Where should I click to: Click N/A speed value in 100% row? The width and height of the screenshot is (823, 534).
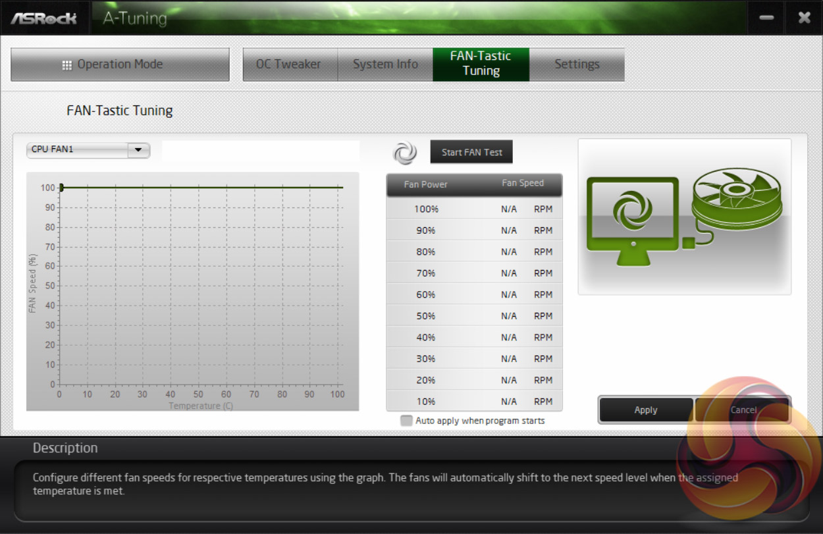[509, 209]
